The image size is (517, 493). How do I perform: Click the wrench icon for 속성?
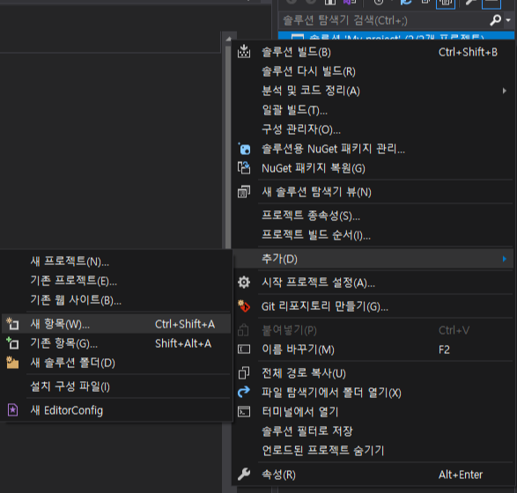(244, 475)
